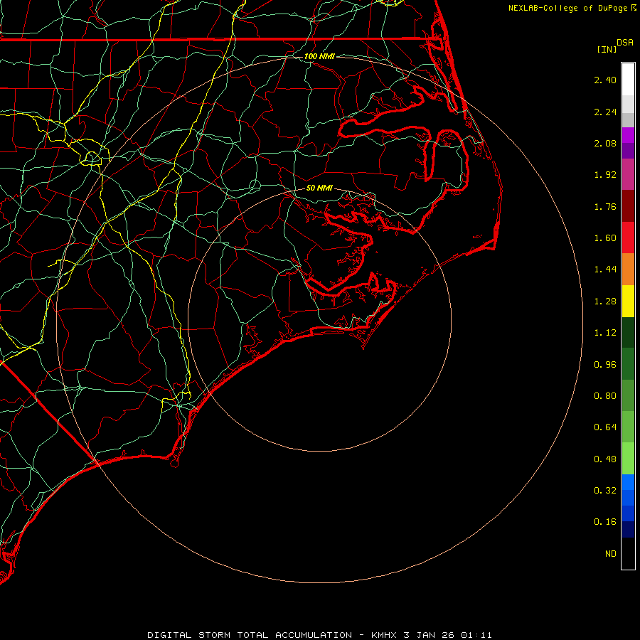Select the 1.28 legend value
This screenshot has width=640, height=640.
tap(605, 302)
